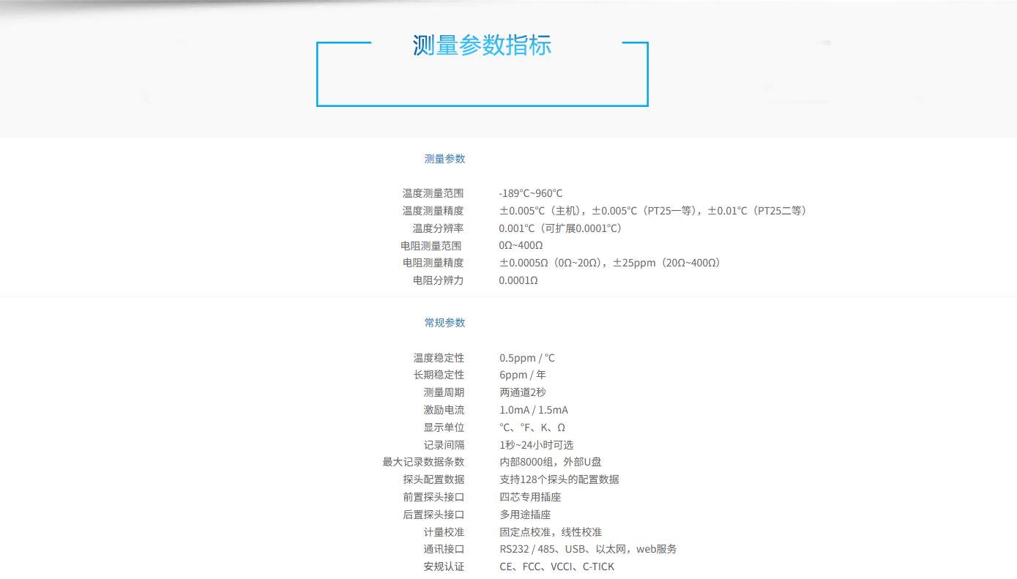Click the 显示单位 label
Screen dimensions: 1017x579
444,427
